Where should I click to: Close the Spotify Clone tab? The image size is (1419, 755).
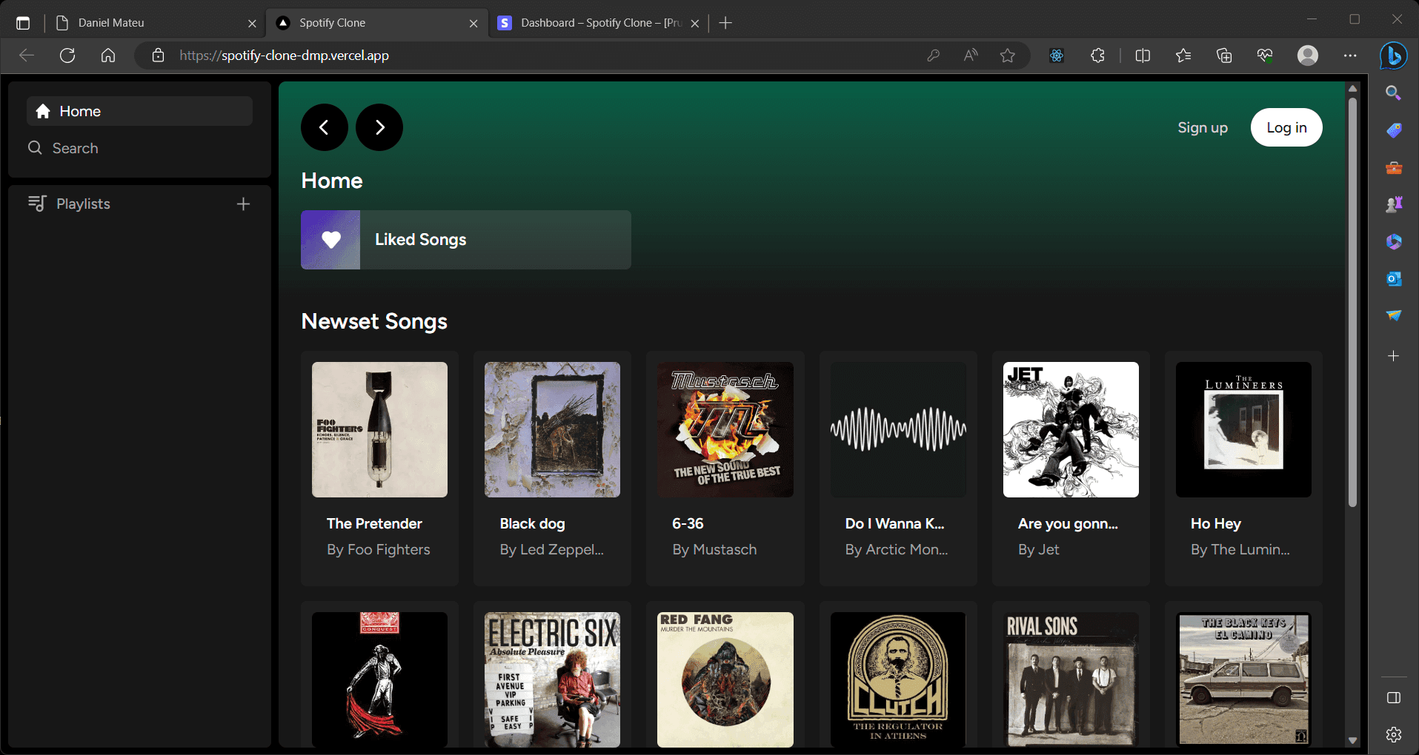pos(473,23)
